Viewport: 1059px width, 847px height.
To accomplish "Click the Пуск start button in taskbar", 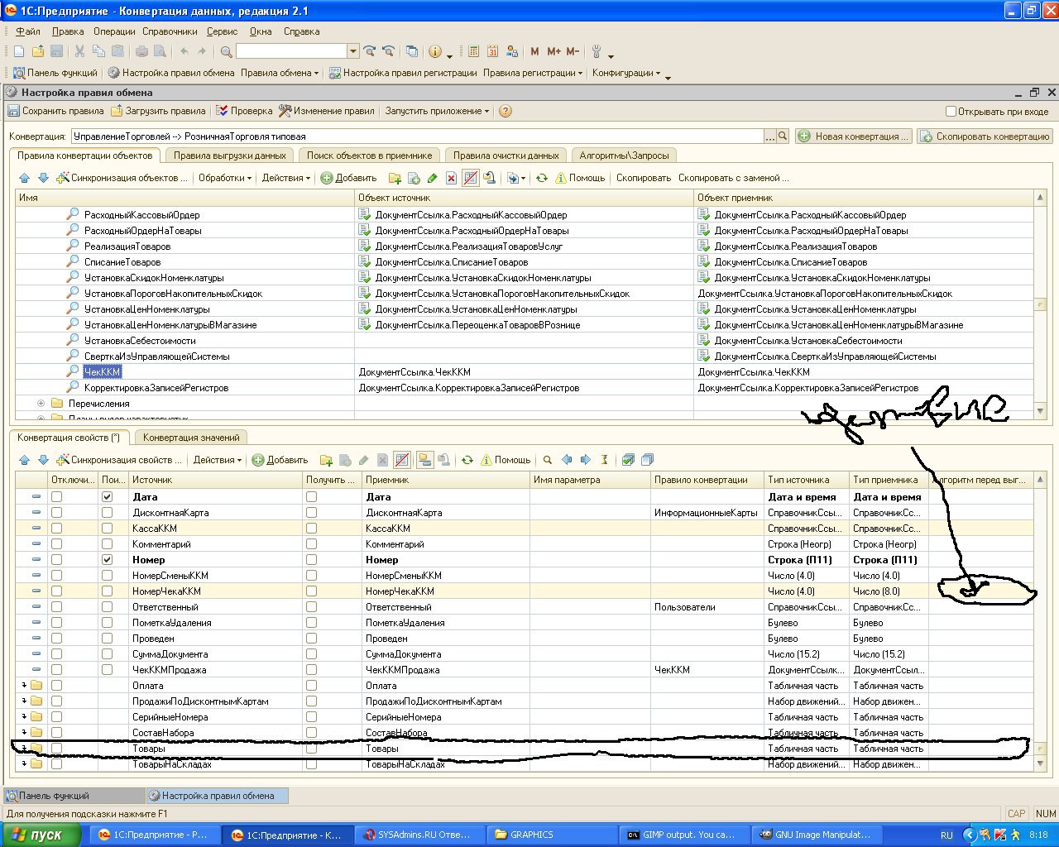I will [x=41, y=835].
